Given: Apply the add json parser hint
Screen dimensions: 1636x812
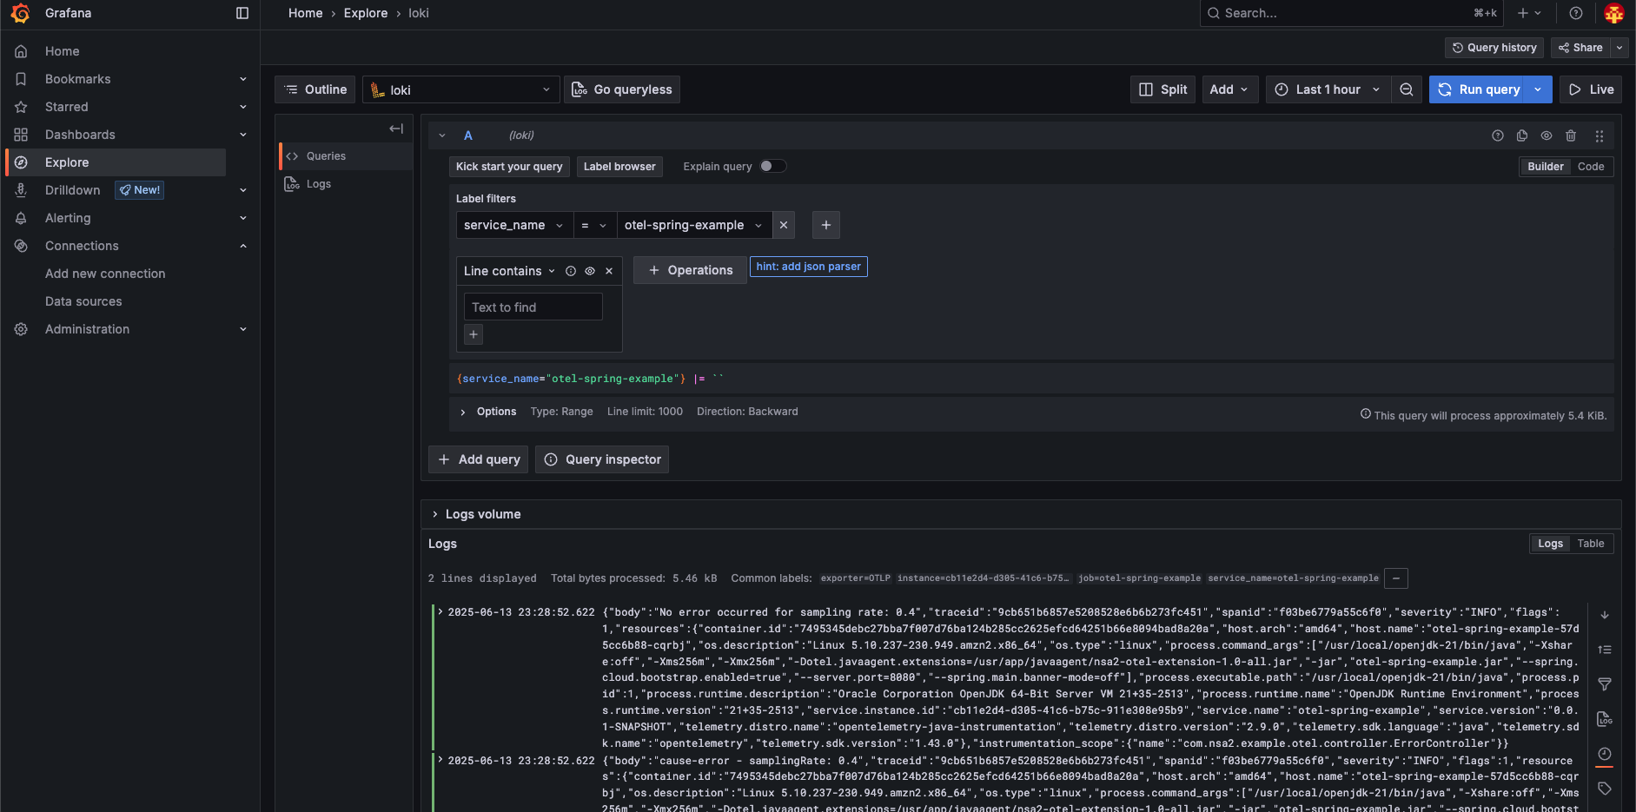Looking at the screenshot, I should click(808, 267).
